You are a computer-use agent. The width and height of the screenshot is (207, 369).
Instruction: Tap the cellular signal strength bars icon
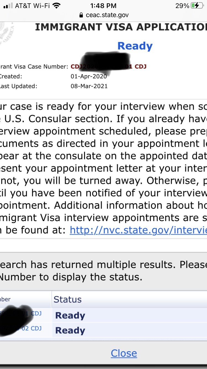point(8,6)
